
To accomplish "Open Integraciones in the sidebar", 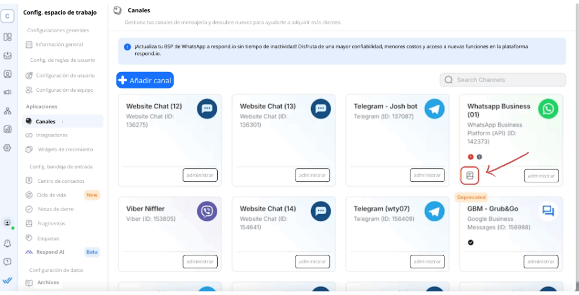I will click(46, 135).
